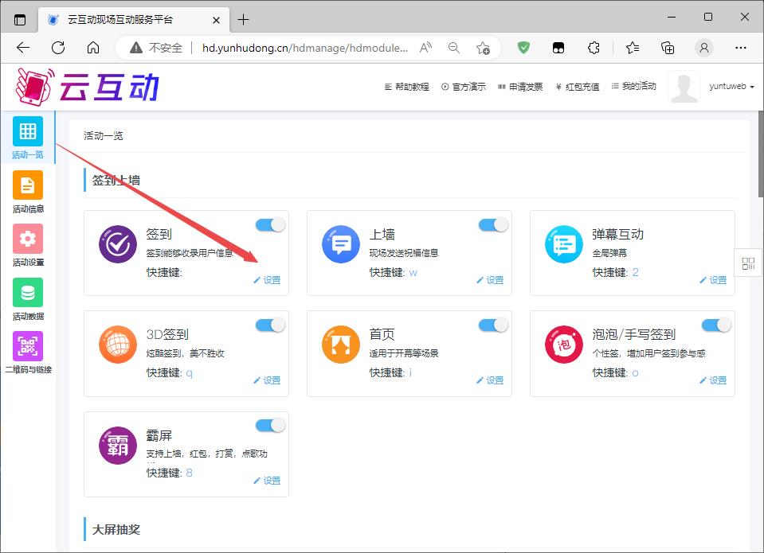Open the browser settings ellipsis menu
The width and height of the screenshot is (764, 553).
(741, 48)
